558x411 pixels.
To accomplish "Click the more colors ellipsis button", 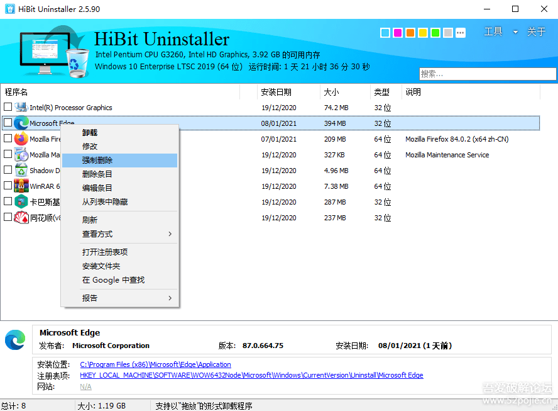I will pos(461,33).
